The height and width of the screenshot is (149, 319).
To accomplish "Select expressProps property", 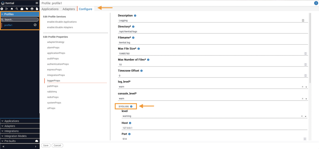I will 54,69.
